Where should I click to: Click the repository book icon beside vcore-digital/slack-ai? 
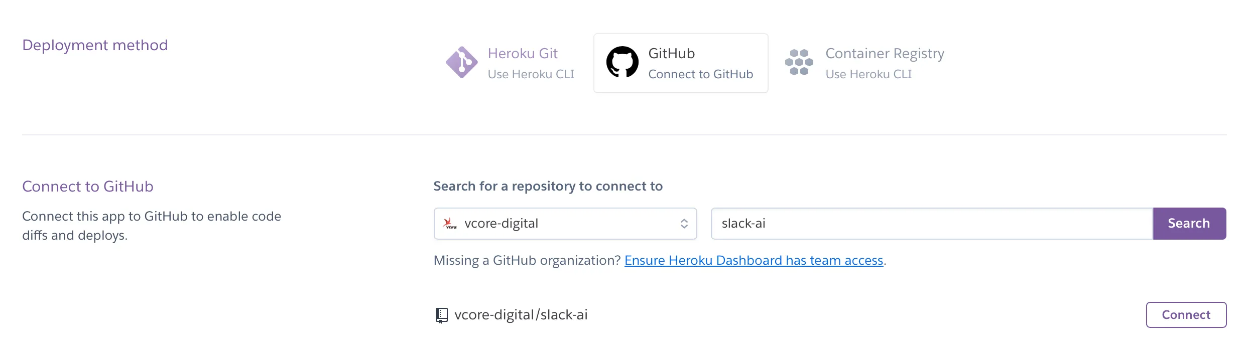pos(441,315)
